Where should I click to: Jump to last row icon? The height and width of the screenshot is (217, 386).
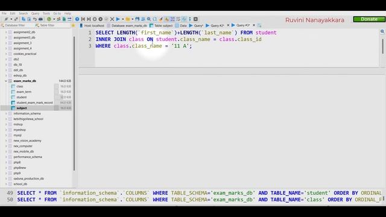point(89,19)
